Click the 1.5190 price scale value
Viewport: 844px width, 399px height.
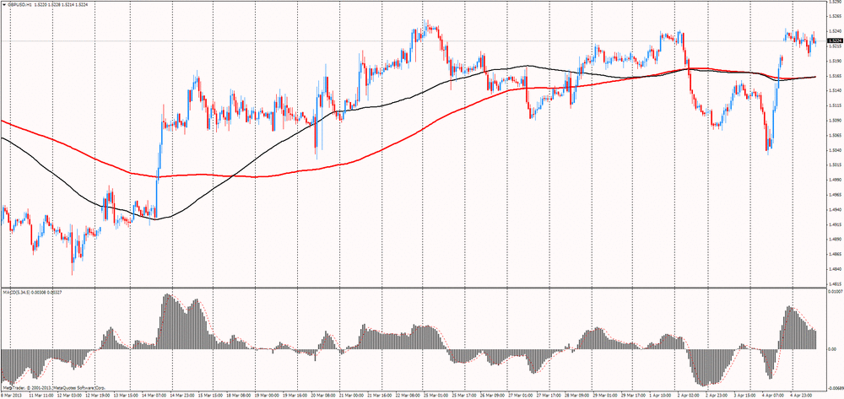click(835, 62)
